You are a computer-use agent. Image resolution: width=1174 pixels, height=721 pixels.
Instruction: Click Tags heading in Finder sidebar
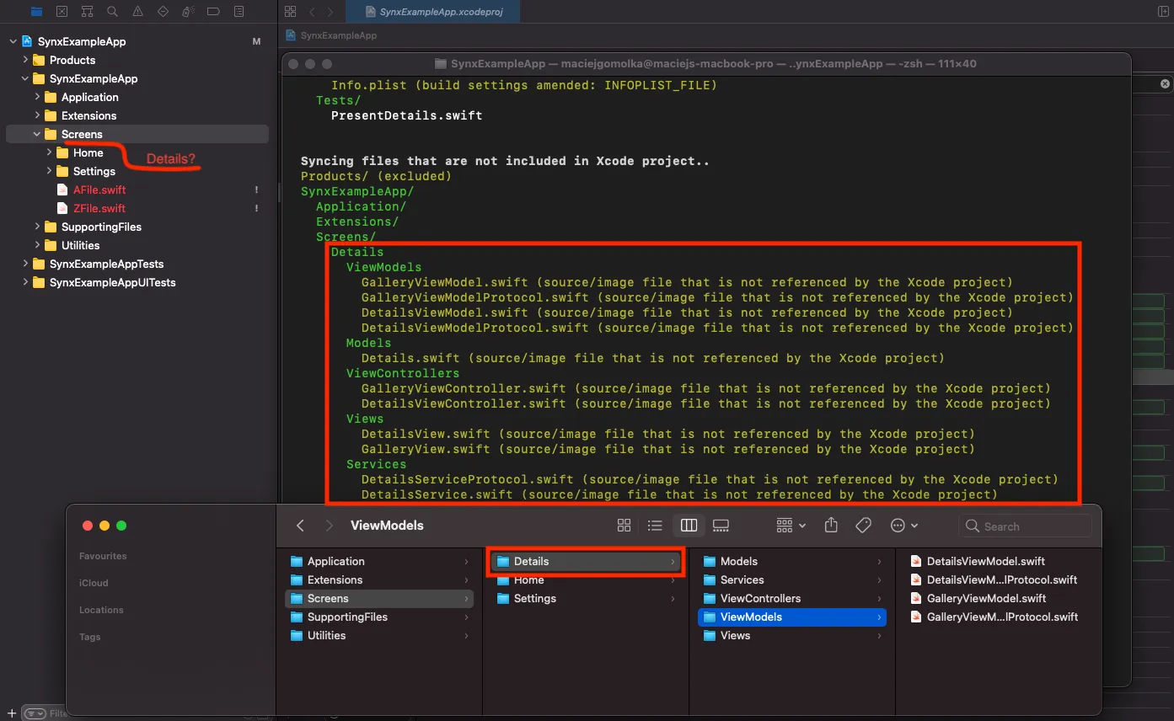[x=90, y=637]
